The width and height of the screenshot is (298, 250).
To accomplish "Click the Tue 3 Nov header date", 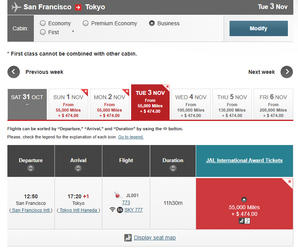I will [x=273, y=7].
